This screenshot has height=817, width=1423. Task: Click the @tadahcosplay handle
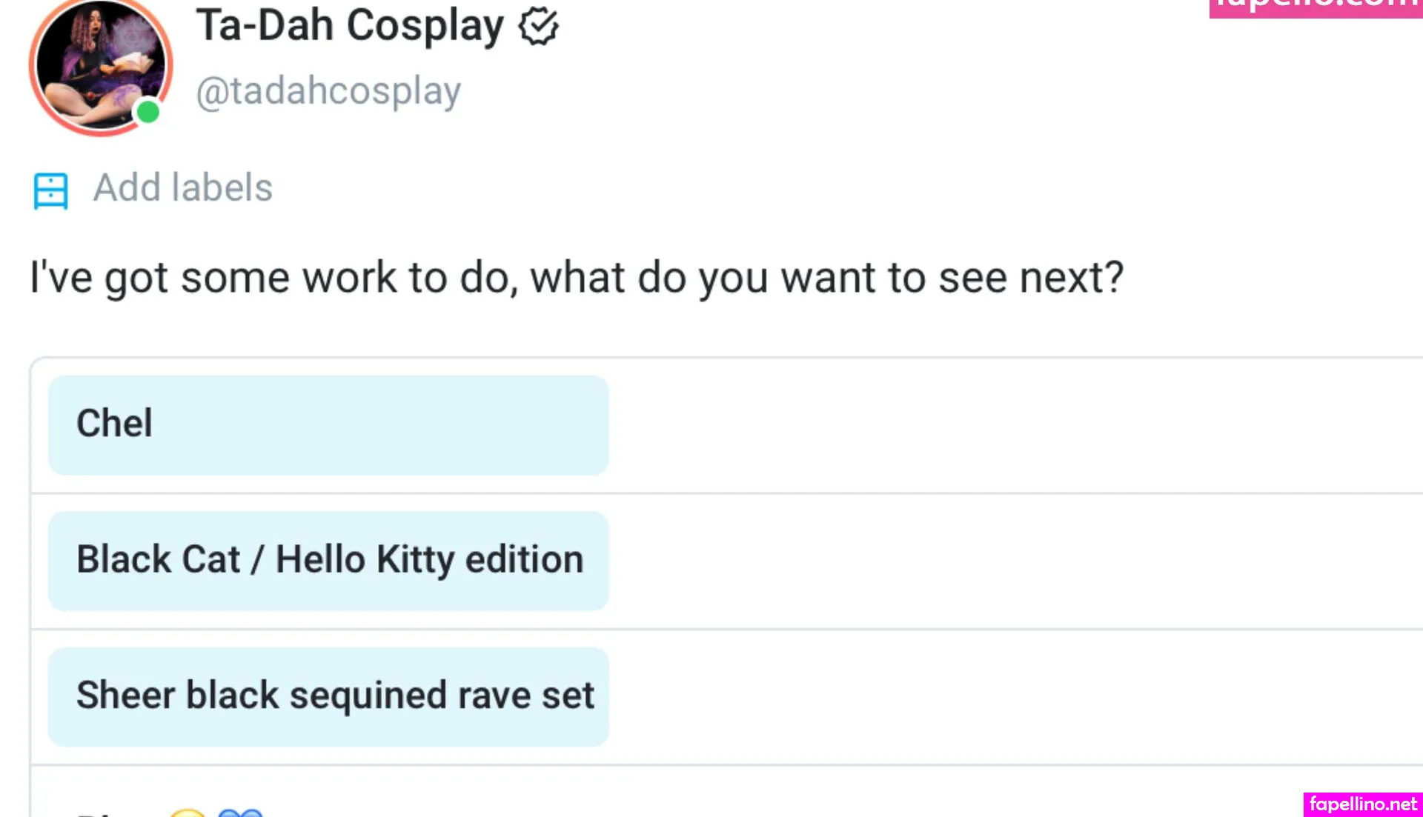pyautogui.click(x=328, y=92)
